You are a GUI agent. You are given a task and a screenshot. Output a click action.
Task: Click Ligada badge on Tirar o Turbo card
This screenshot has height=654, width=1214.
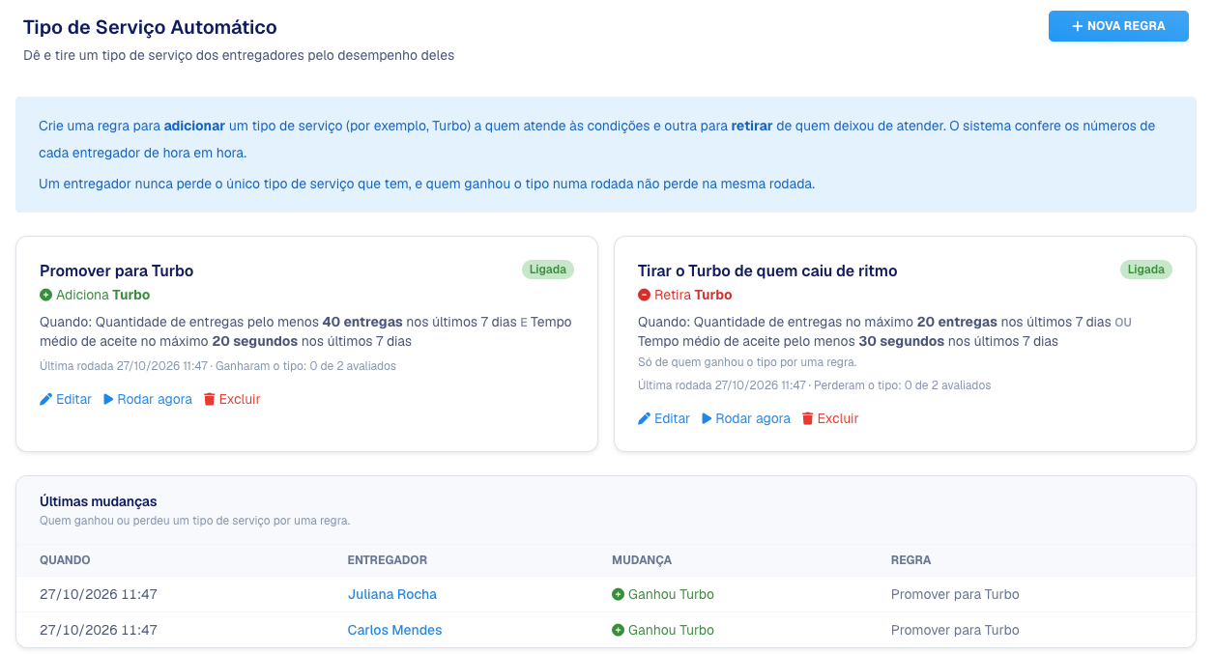pos(1146,270)
